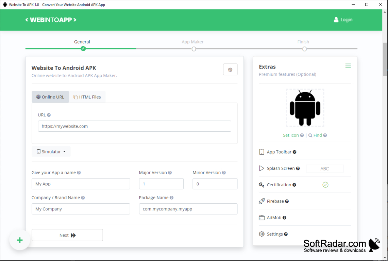This screenshot has height=261, width=388.
Task: Click the Major Version field
Action: [161, 184]
